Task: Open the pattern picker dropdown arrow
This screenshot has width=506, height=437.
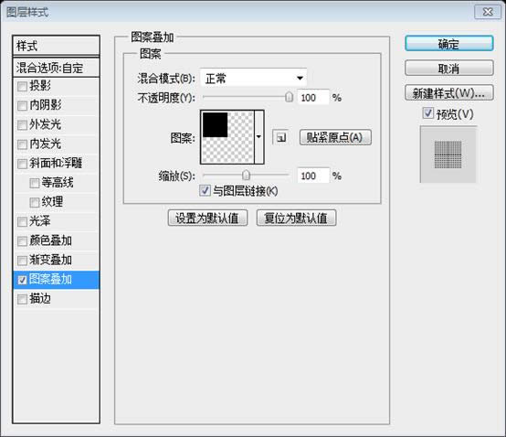Action: point(259,137)
